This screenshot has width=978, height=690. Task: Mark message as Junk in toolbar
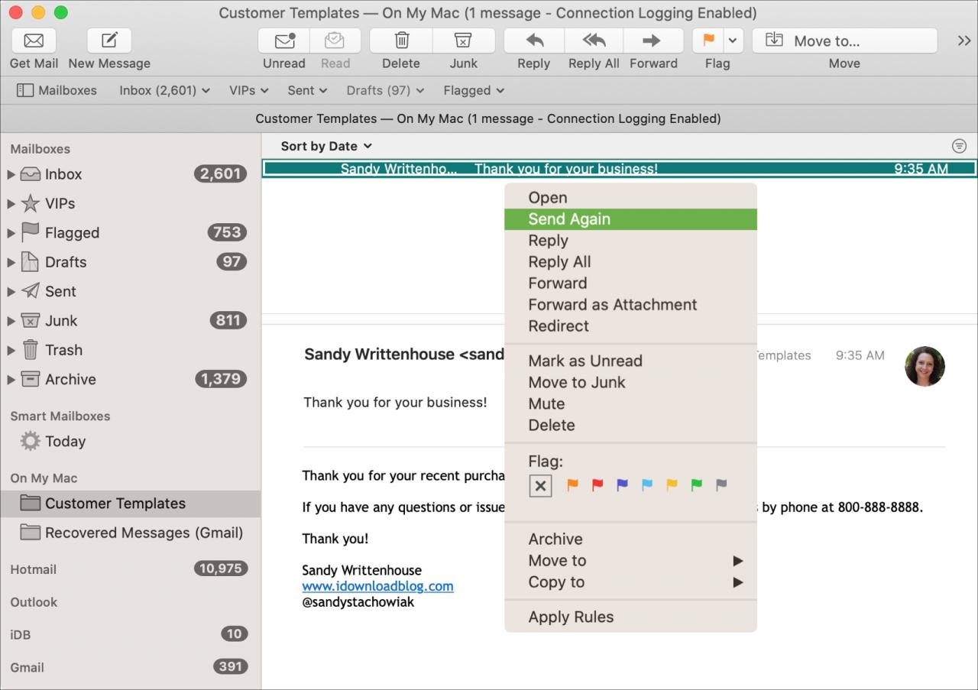tap(463, 40)
